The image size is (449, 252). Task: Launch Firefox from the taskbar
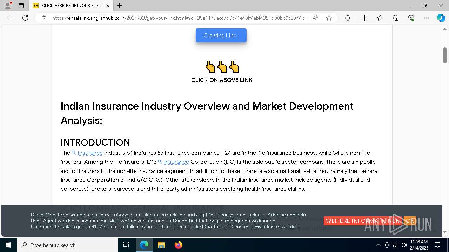pos(178,245)
